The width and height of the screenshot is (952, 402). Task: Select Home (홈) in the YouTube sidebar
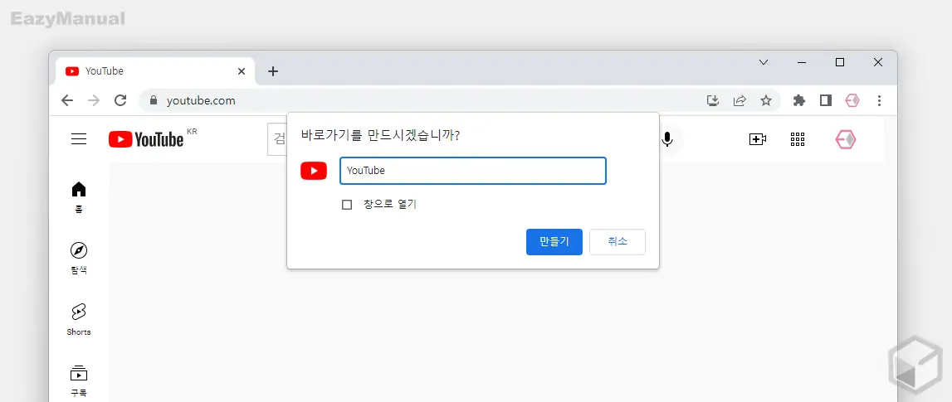(79, 197)
